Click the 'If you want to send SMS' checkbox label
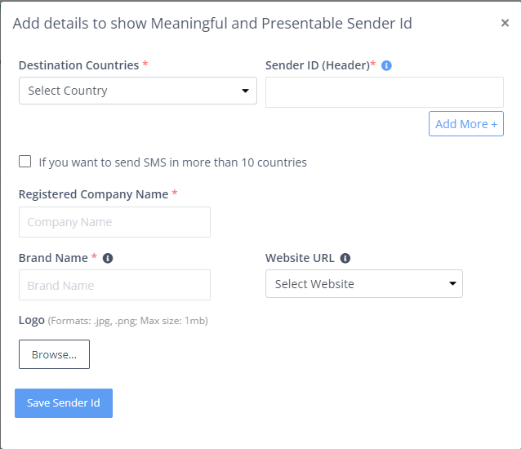This screenshot has width=521, height=449. point(172,162)
